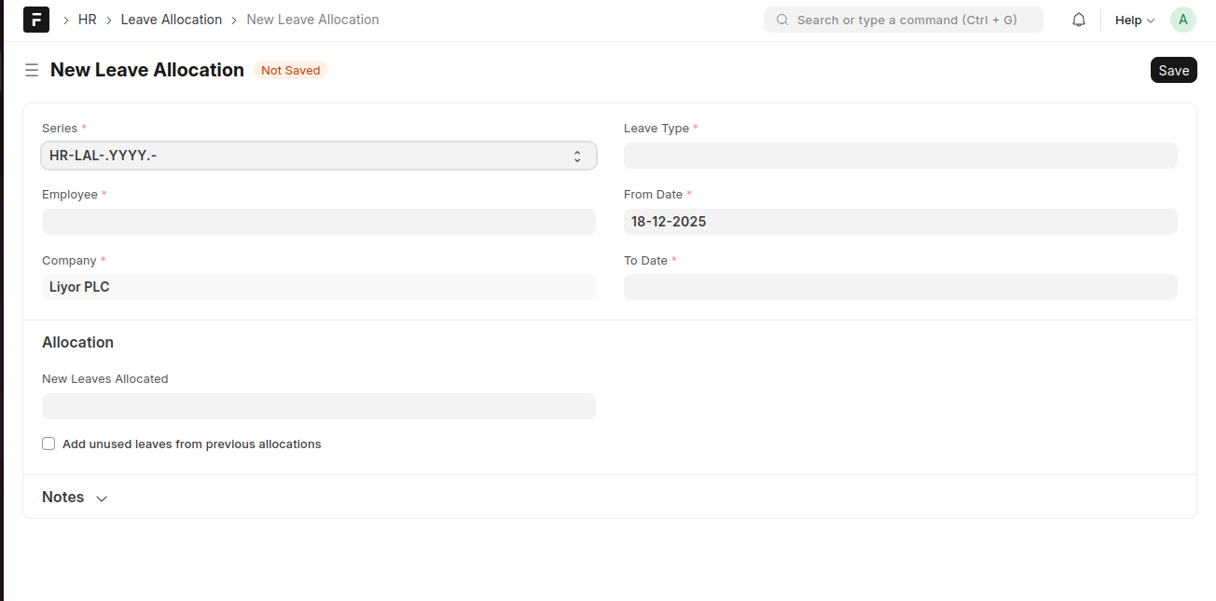Click the Not Saved status indicator

(x=290, y=70)
